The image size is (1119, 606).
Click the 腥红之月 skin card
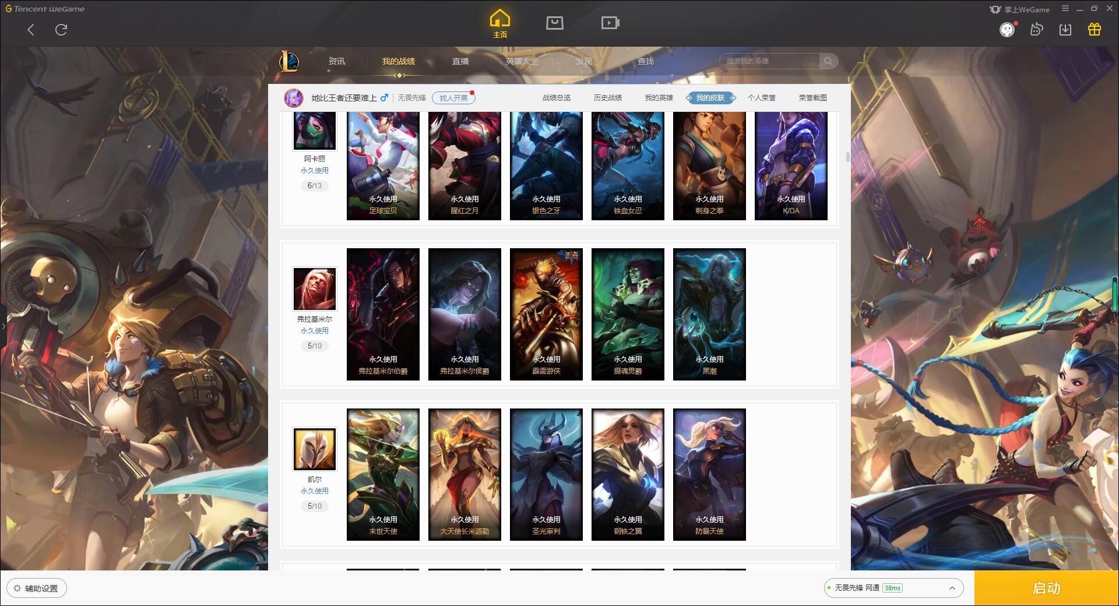coord(465,166)
